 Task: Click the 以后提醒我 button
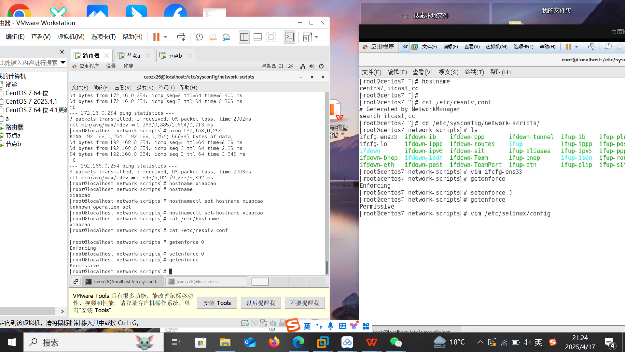click(x=261, y=303)
